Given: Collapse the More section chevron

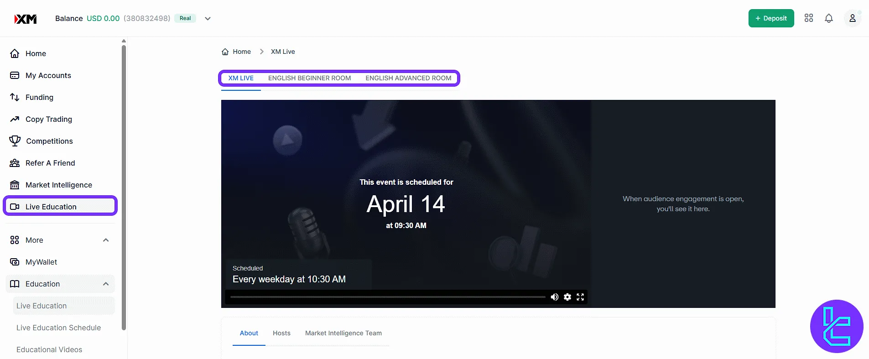Looking at the screenshot, I should pyautogui.click(x=106, y=240).
